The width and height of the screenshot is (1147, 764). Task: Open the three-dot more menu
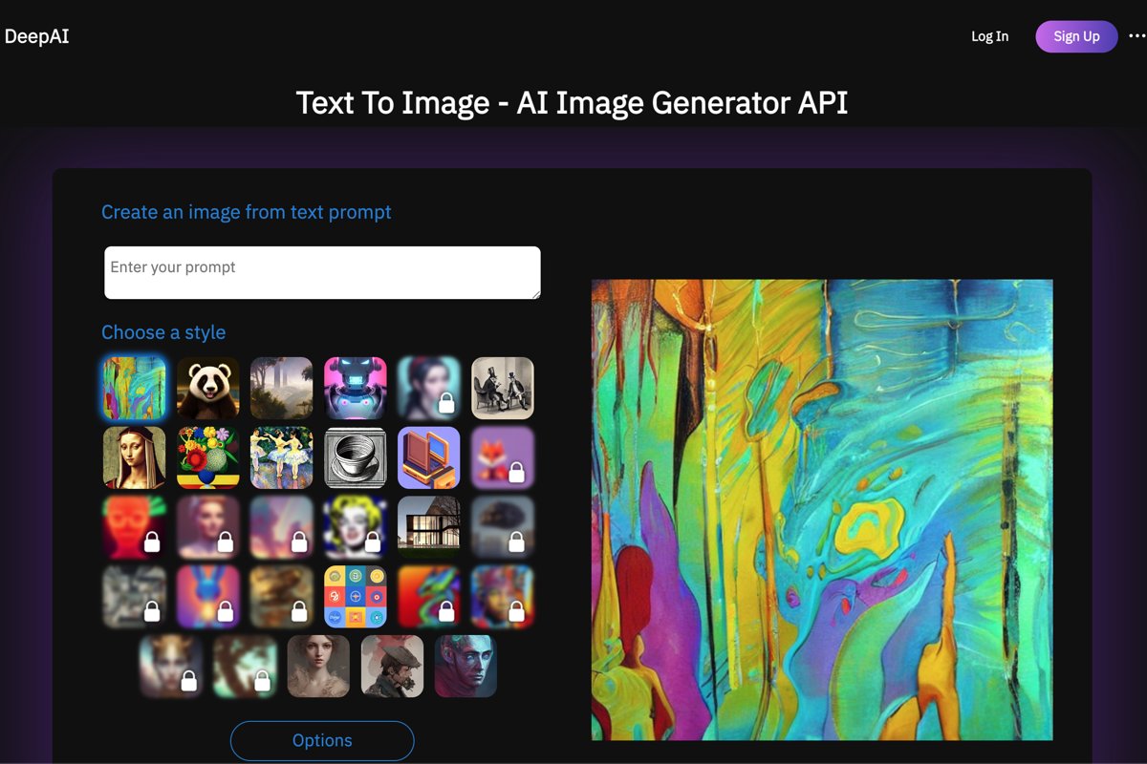[x=1136, y=36]
